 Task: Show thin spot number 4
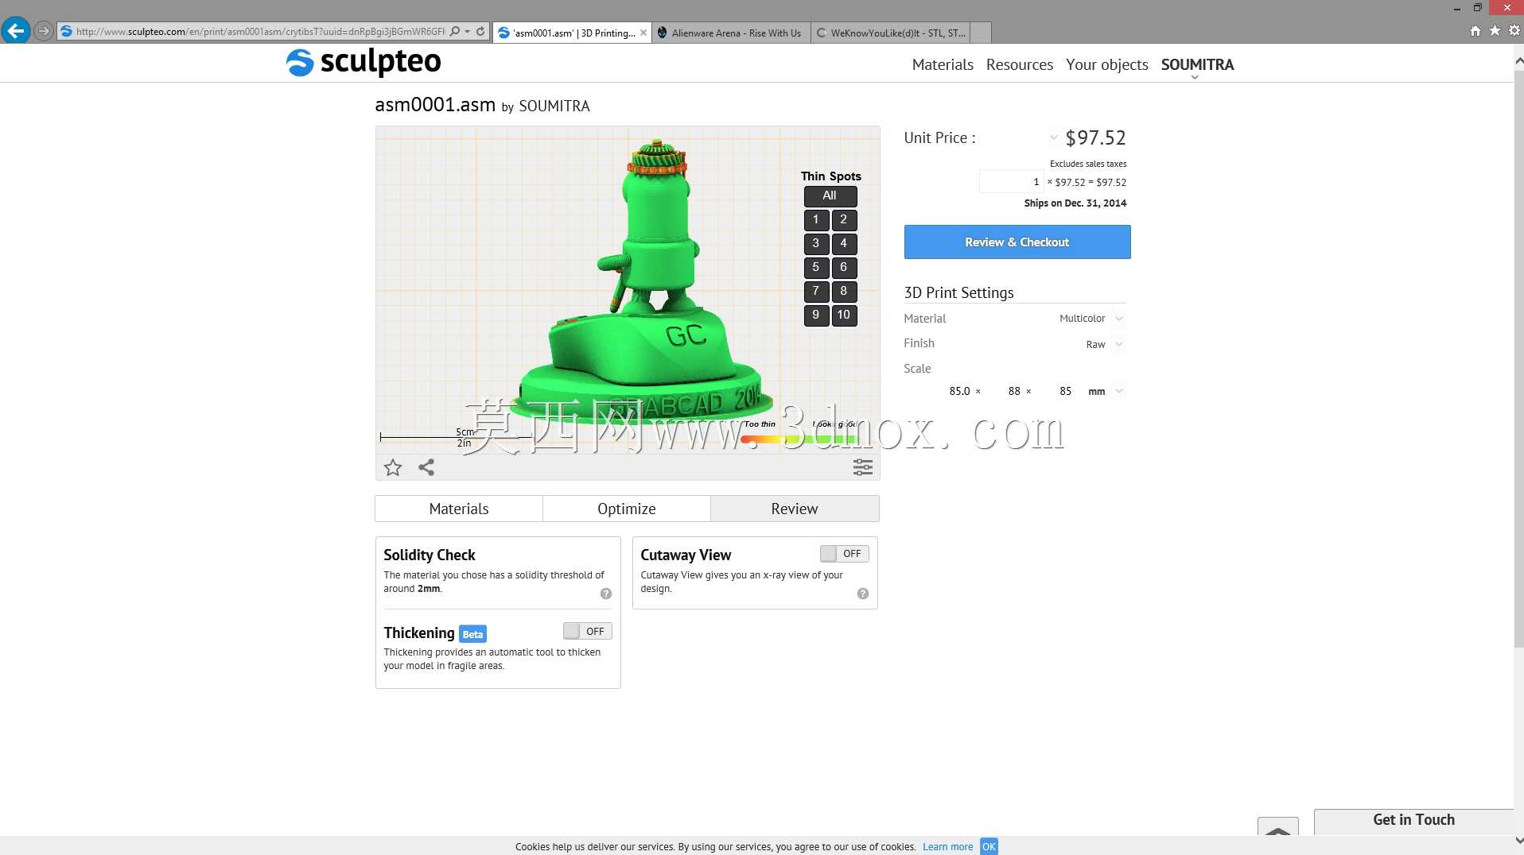tap(844, 244)
